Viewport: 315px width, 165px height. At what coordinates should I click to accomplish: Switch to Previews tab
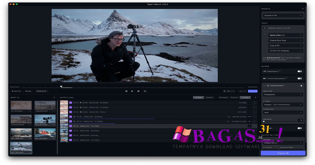click(x=234, y=98)
